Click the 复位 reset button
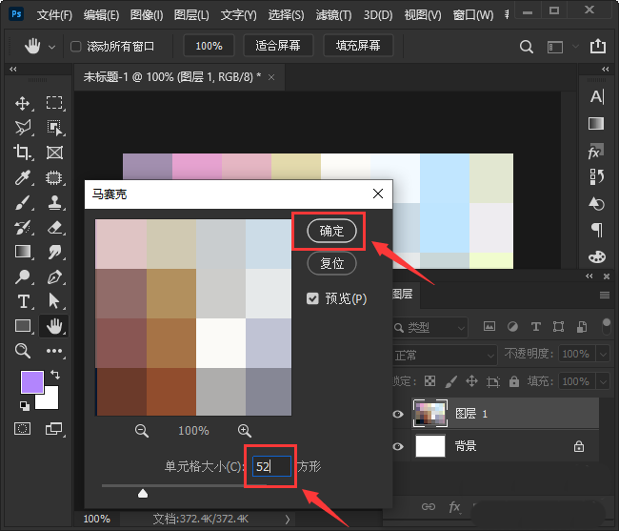 click(x=332, y=263)
